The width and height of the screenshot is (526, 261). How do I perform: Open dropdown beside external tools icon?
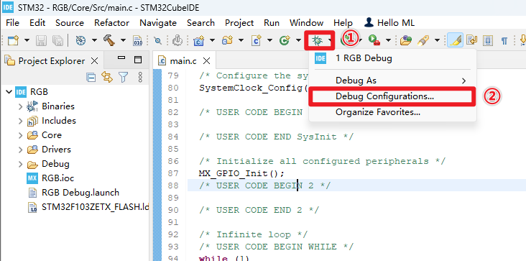pos(389,40)
